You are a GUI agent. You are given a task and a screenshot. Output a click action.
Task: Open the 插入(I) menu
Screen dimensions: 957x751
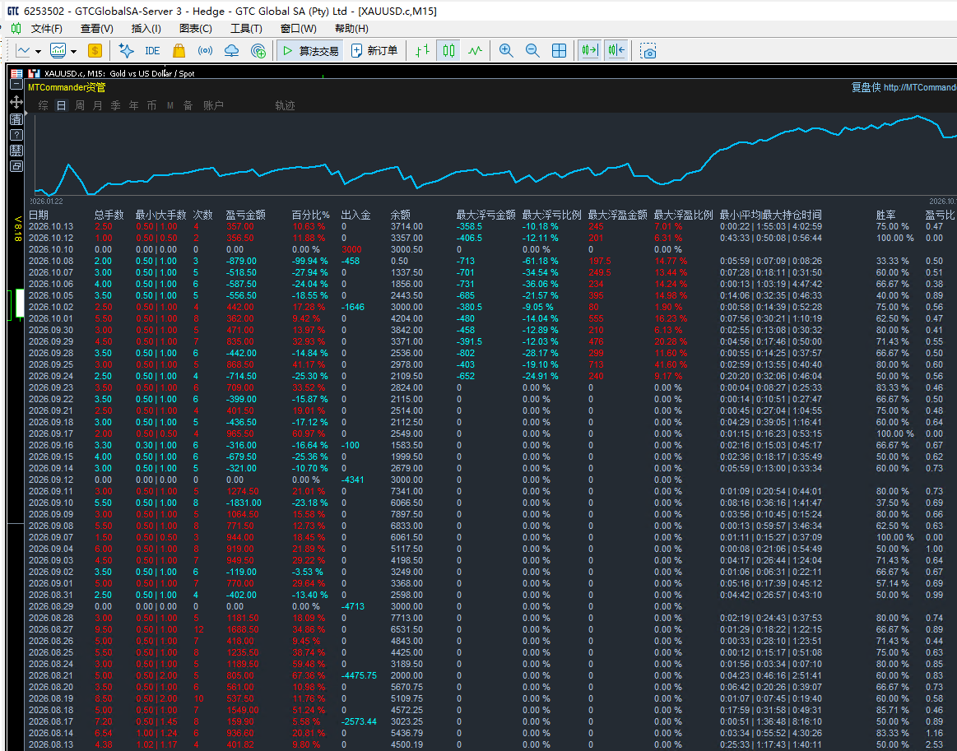pos(146,29)
